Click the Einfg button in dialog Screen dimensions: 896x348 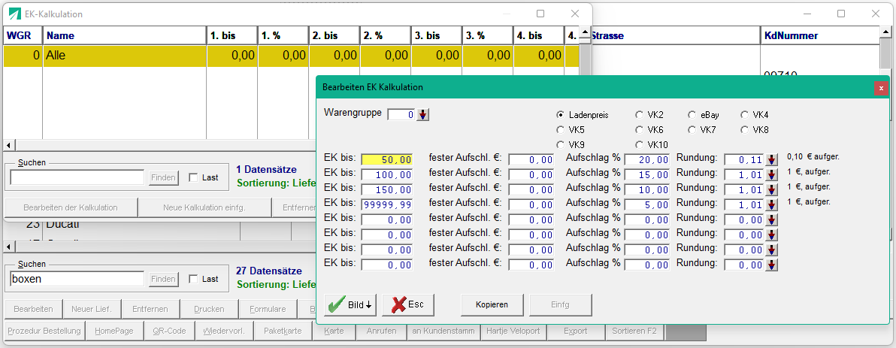pyautogui.click(x=561, y=304)
